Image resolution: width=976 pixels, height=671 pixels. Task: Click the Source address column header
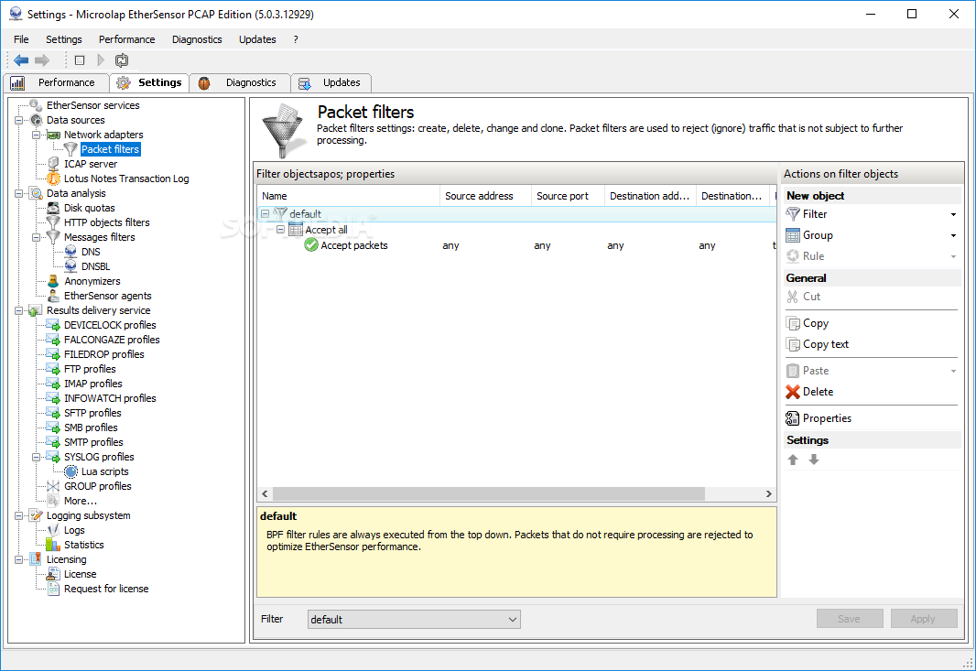click(486, 196)
